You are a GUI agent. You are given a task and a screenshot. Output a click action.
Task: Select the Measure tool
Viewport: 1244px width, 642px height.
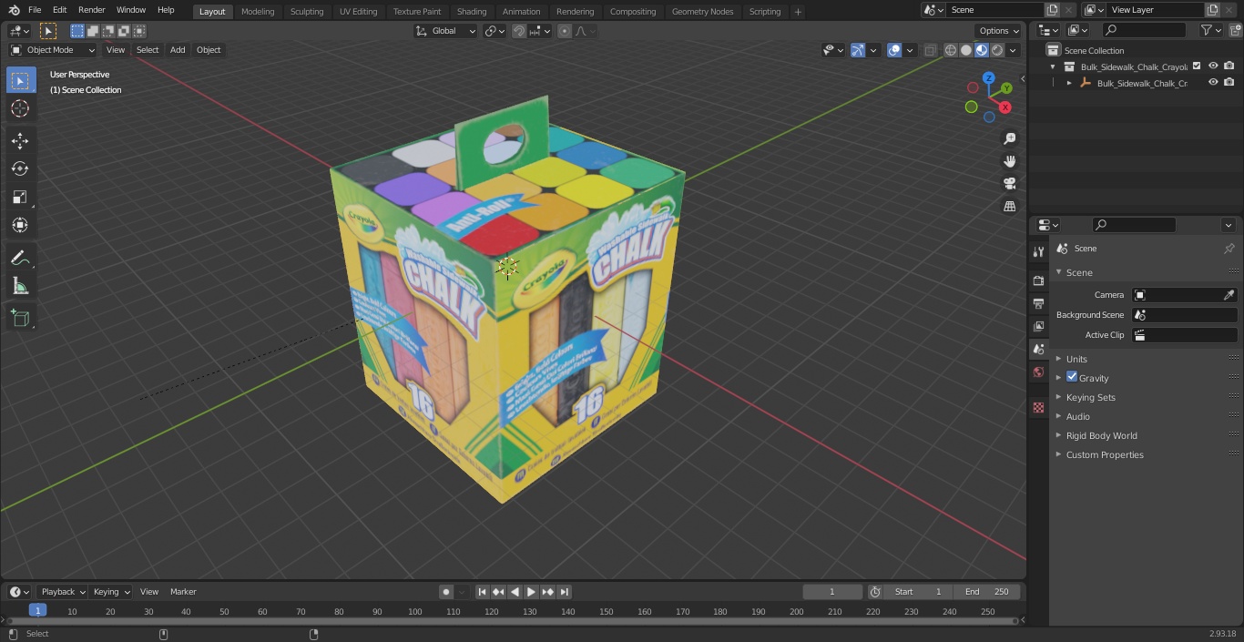pyautogui.click(x=20, y=287)
